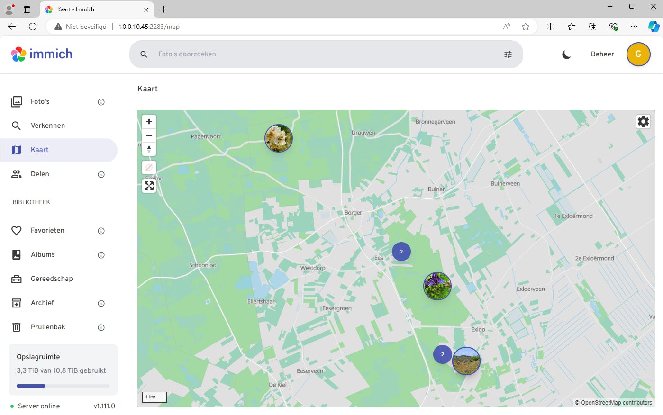Open Verkennen in the sidebar
The image size is (663, 415).
coord(59,126)
